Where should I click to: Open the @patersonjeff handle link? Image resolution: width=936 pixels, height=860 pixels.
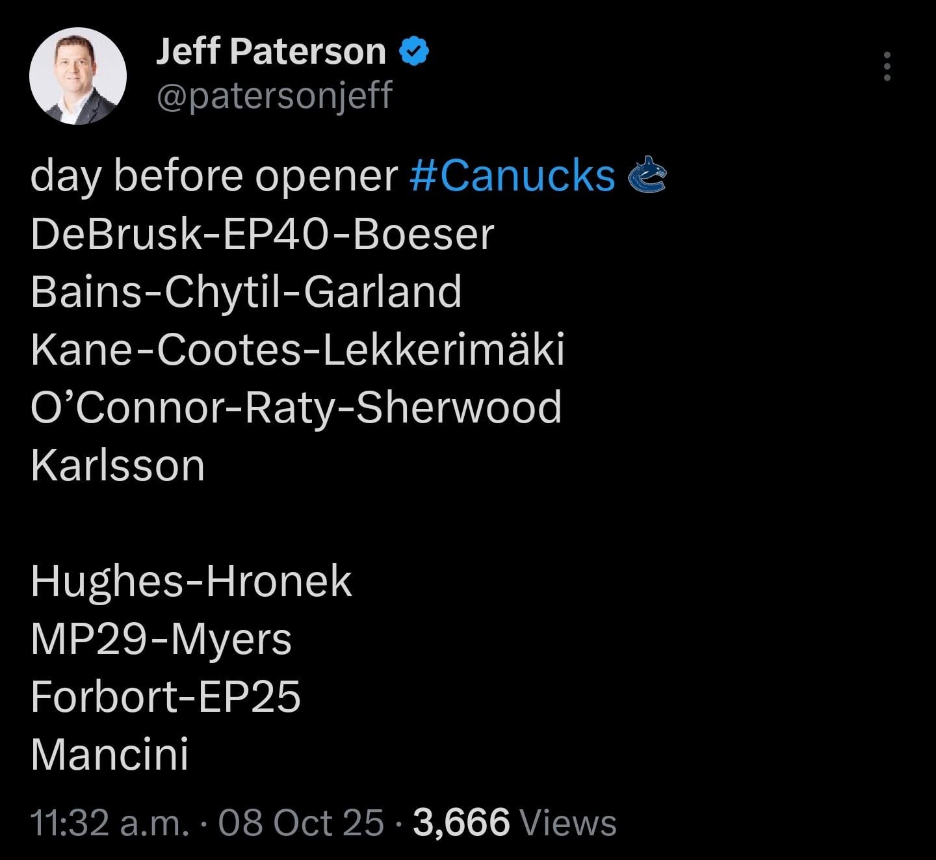coord(274,96)
